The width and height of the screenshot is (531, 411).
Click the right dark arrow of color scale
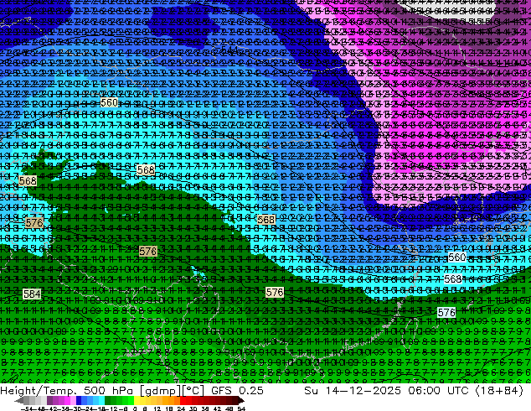coord(241,400)
